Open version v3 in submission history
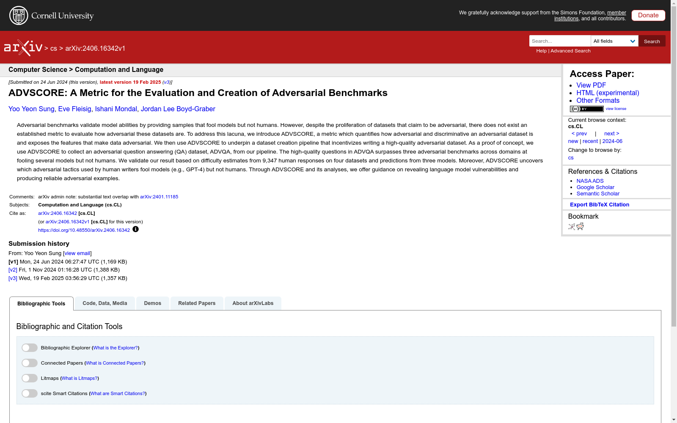 point(13,278)
